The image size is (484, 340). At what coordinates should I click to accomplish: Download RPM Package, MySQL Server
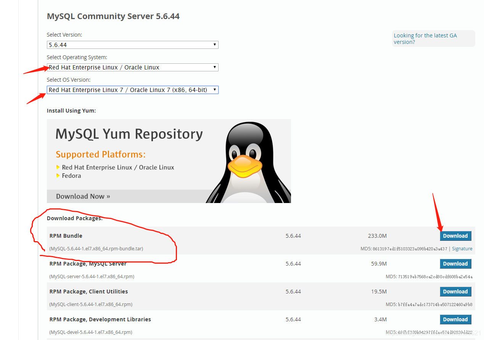pyautogui.click(x=455, y=264)
